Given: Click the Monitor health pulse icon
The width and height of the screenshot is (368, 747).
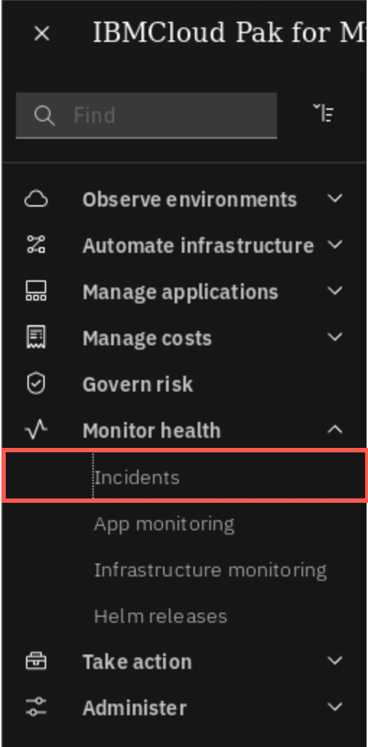Looking at the screenshot, I should [36, 430].
